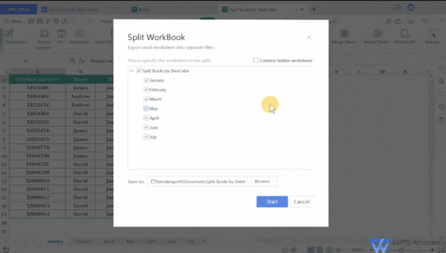Uncheck the Split Books by Sheet.xlsx checkbox

[139, 71]
